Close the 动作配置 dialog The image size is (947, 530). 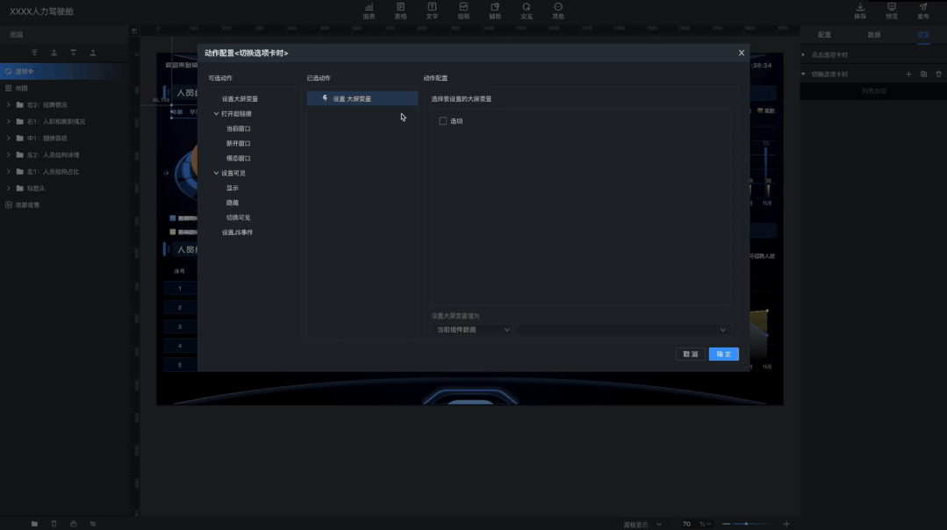coord(741,54)
